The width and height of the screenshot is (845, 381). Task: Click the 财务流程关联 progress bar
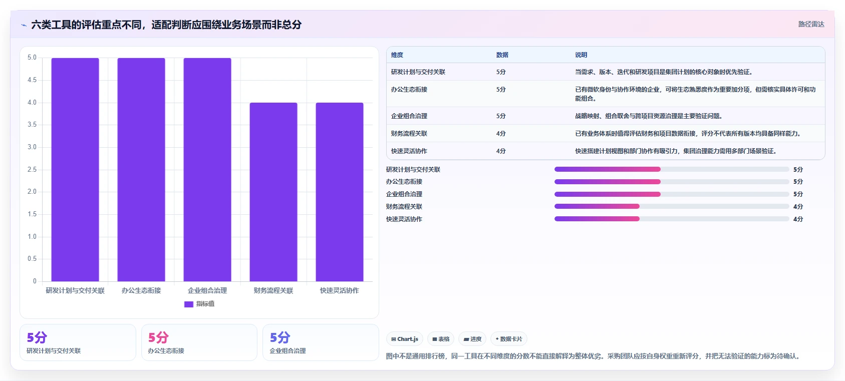coord(672,206)
